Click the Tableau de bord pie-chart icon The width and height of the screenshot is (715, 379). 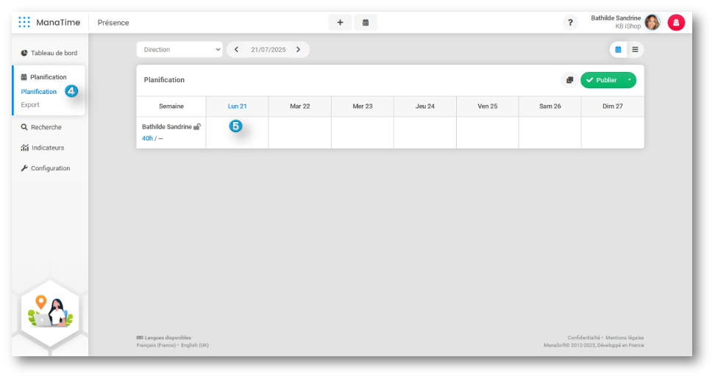24,53
